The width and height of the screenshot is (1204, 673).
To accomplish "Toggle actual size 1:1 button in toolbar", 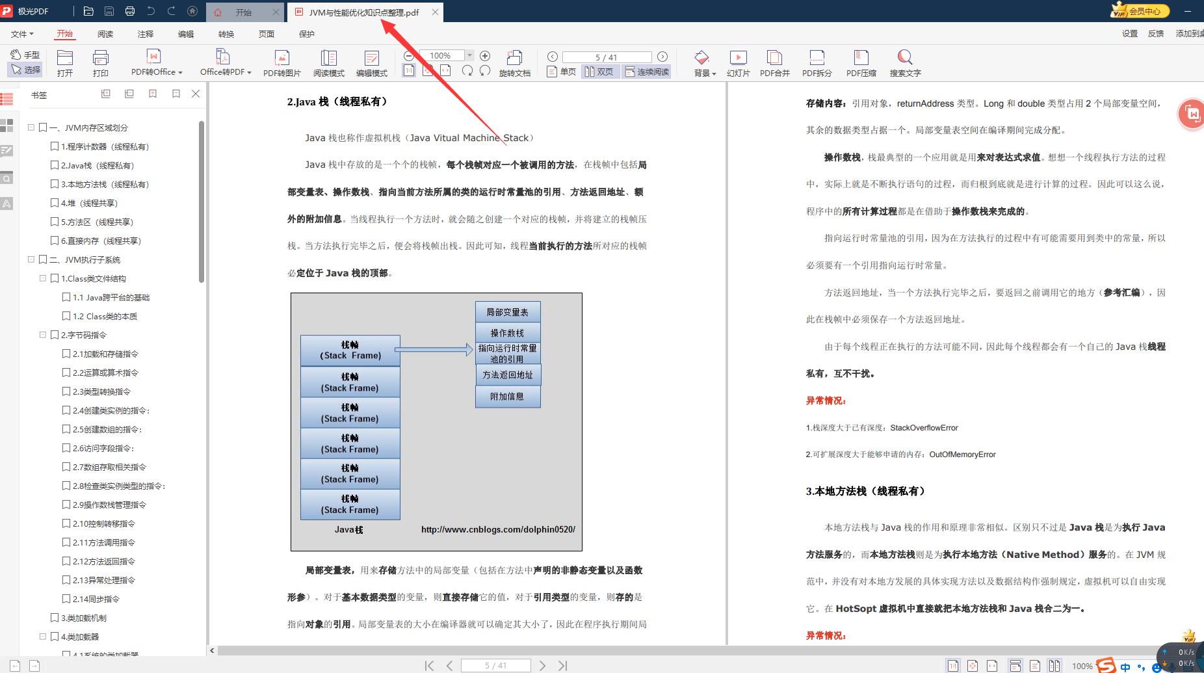I will click(x=409, y=71).
